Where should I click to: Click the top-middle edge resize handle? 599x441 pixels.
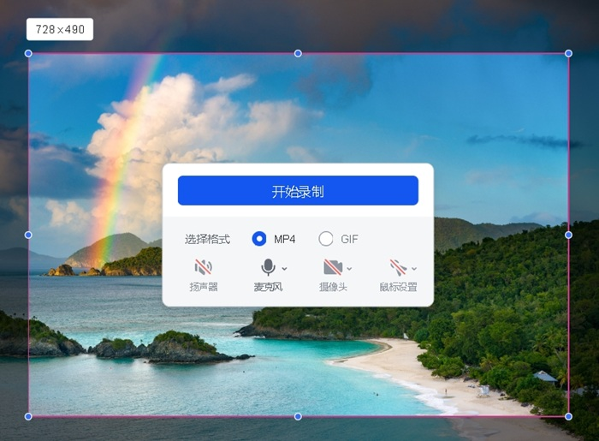click(298, 53)
